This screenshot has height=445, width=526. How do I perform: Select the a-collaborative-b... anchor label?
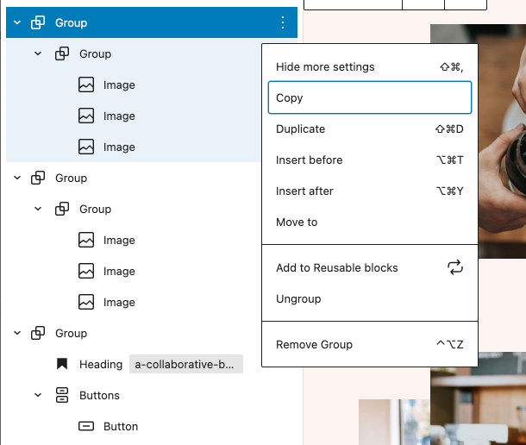(186, 364)
